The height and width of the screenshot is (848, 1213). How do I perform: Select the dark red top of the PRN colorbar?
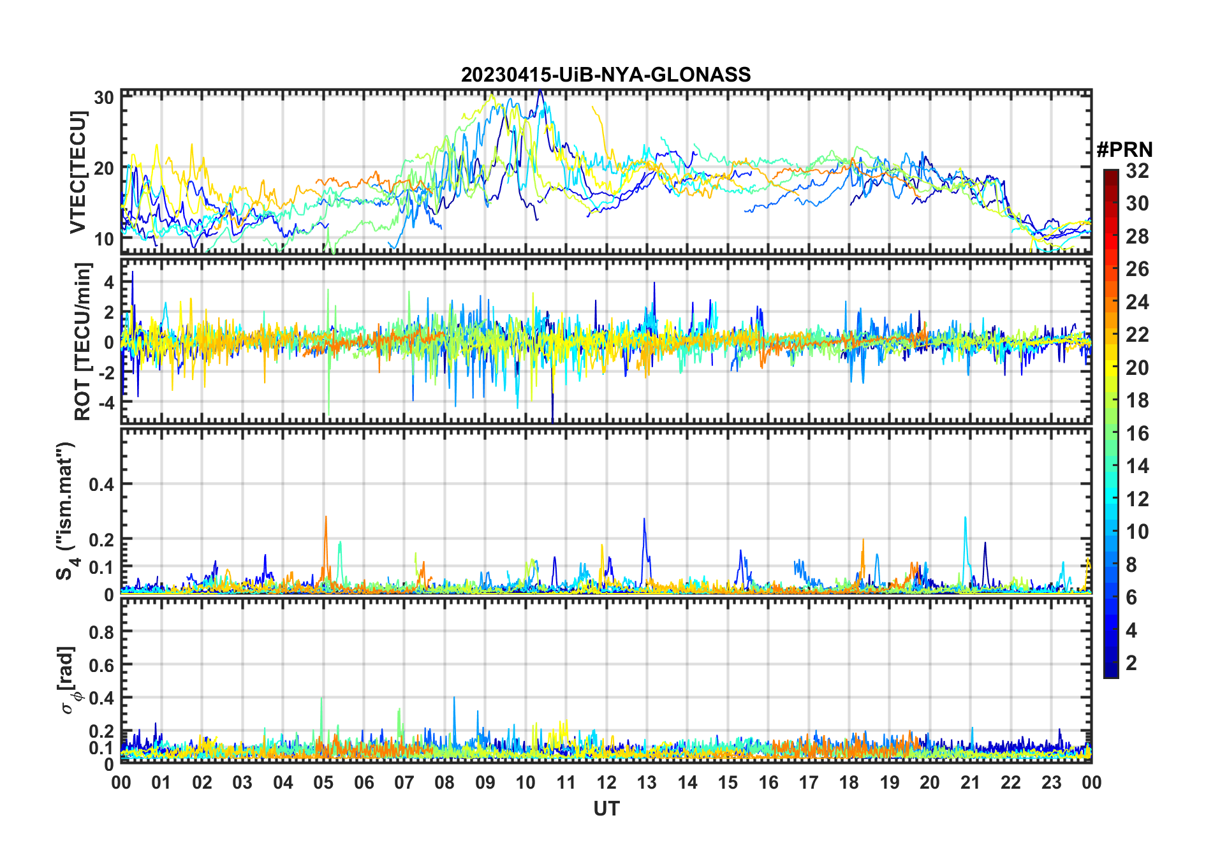[1111, 178]
